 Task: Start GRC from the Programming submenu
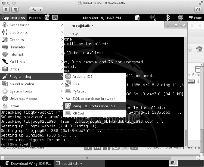point(76,84)
